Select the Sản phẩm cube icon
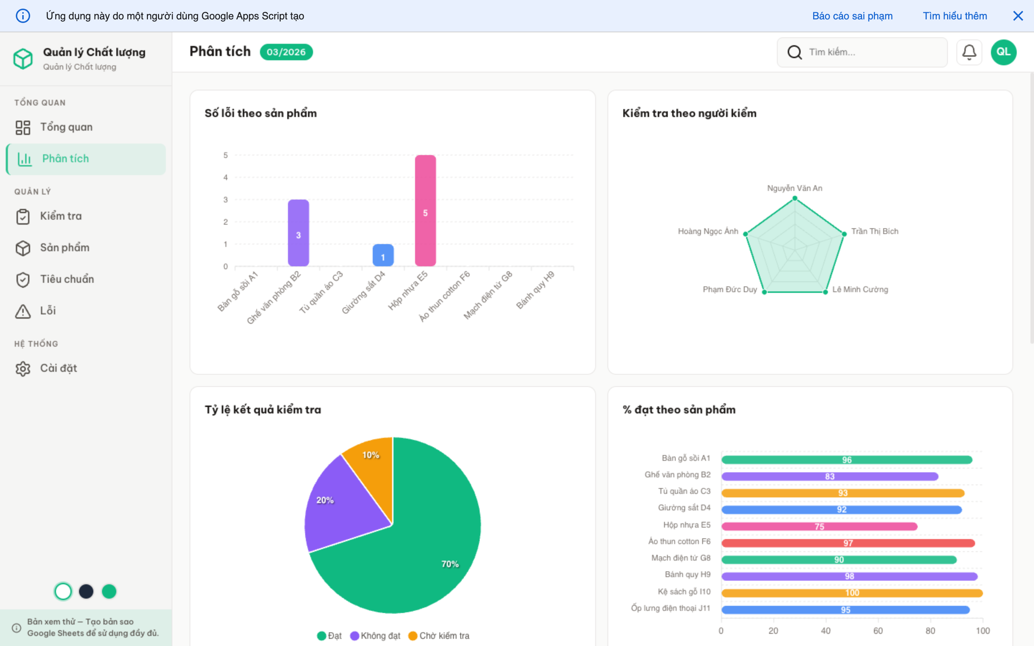1034x646 pixels. pos(23,248)
